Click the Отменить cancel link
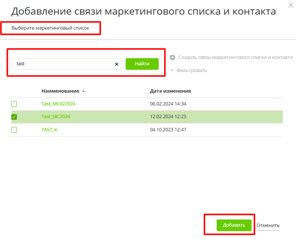 (268, 225)
